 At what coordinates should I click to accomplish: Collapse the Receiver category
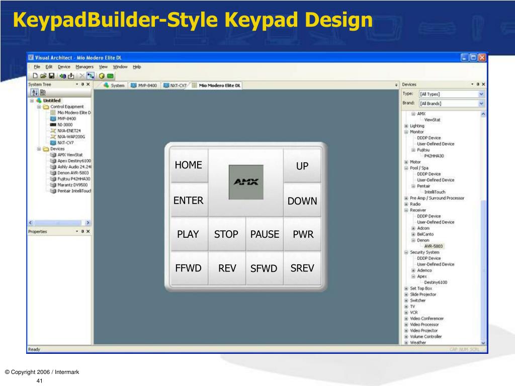click(x=406, y=210)
